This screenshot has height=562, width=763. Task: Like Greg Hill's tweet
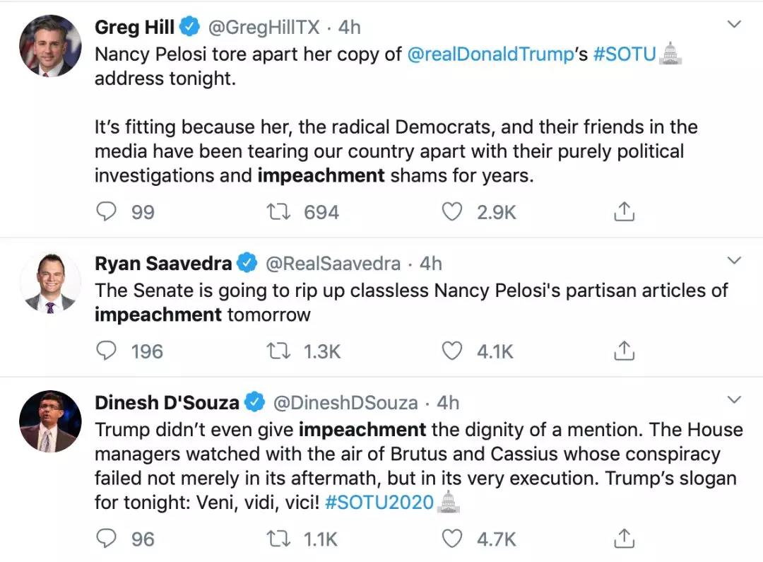(451, 211)
